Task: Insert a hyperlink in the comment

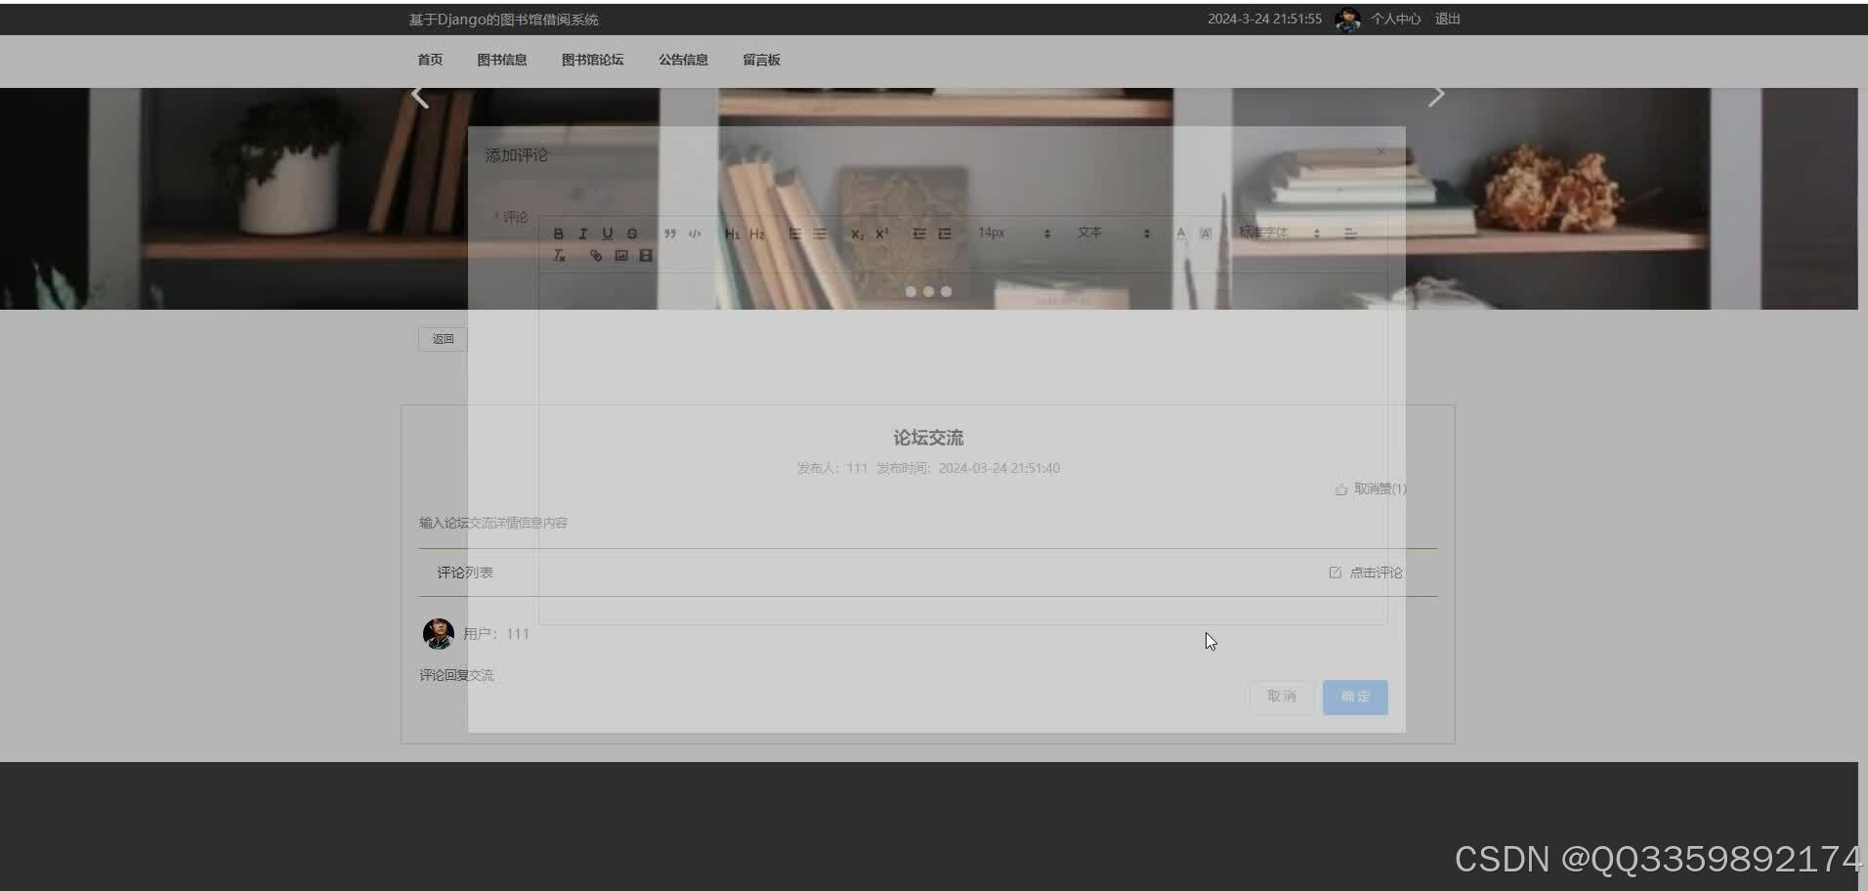Action: tap(596, 255)
